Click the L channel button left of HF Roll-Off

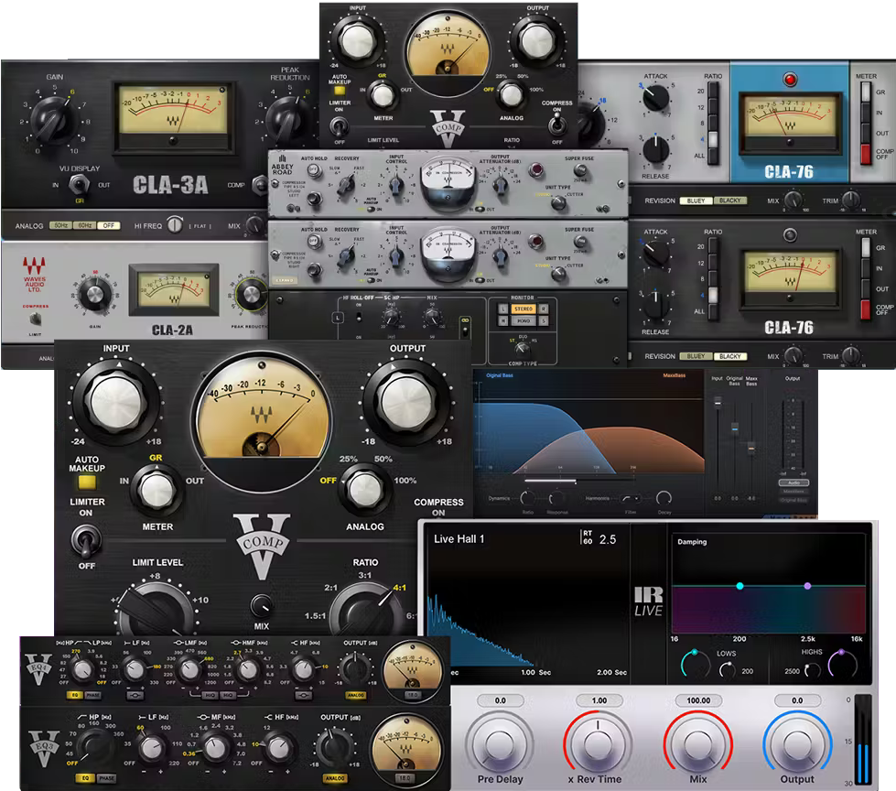(x=339, y=317)
